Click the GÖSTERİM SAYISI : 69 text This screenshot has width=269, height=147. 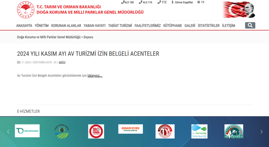point(45,62)
